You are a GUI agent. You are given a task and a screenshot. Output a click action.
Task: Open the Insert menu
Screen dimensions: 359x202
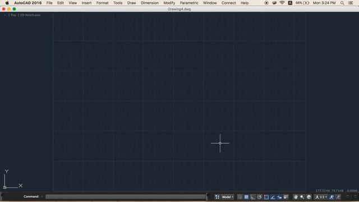pyautogui.click(x=86, y=3)
